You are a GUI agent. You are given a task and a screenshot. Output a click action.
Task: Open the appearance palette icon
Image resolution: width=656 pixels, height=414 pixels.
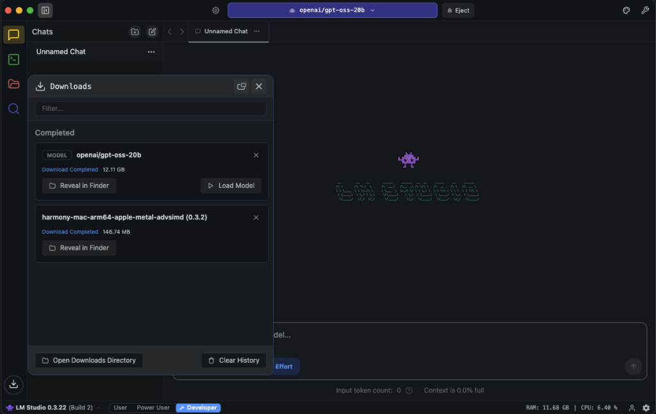point(627,10)
